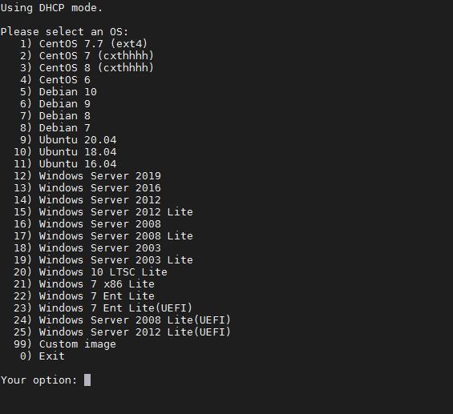Select Windows 7 Ent Lite(UEFI) line
The width and height of the screenshot is (453, 414).
coord(103,308)
